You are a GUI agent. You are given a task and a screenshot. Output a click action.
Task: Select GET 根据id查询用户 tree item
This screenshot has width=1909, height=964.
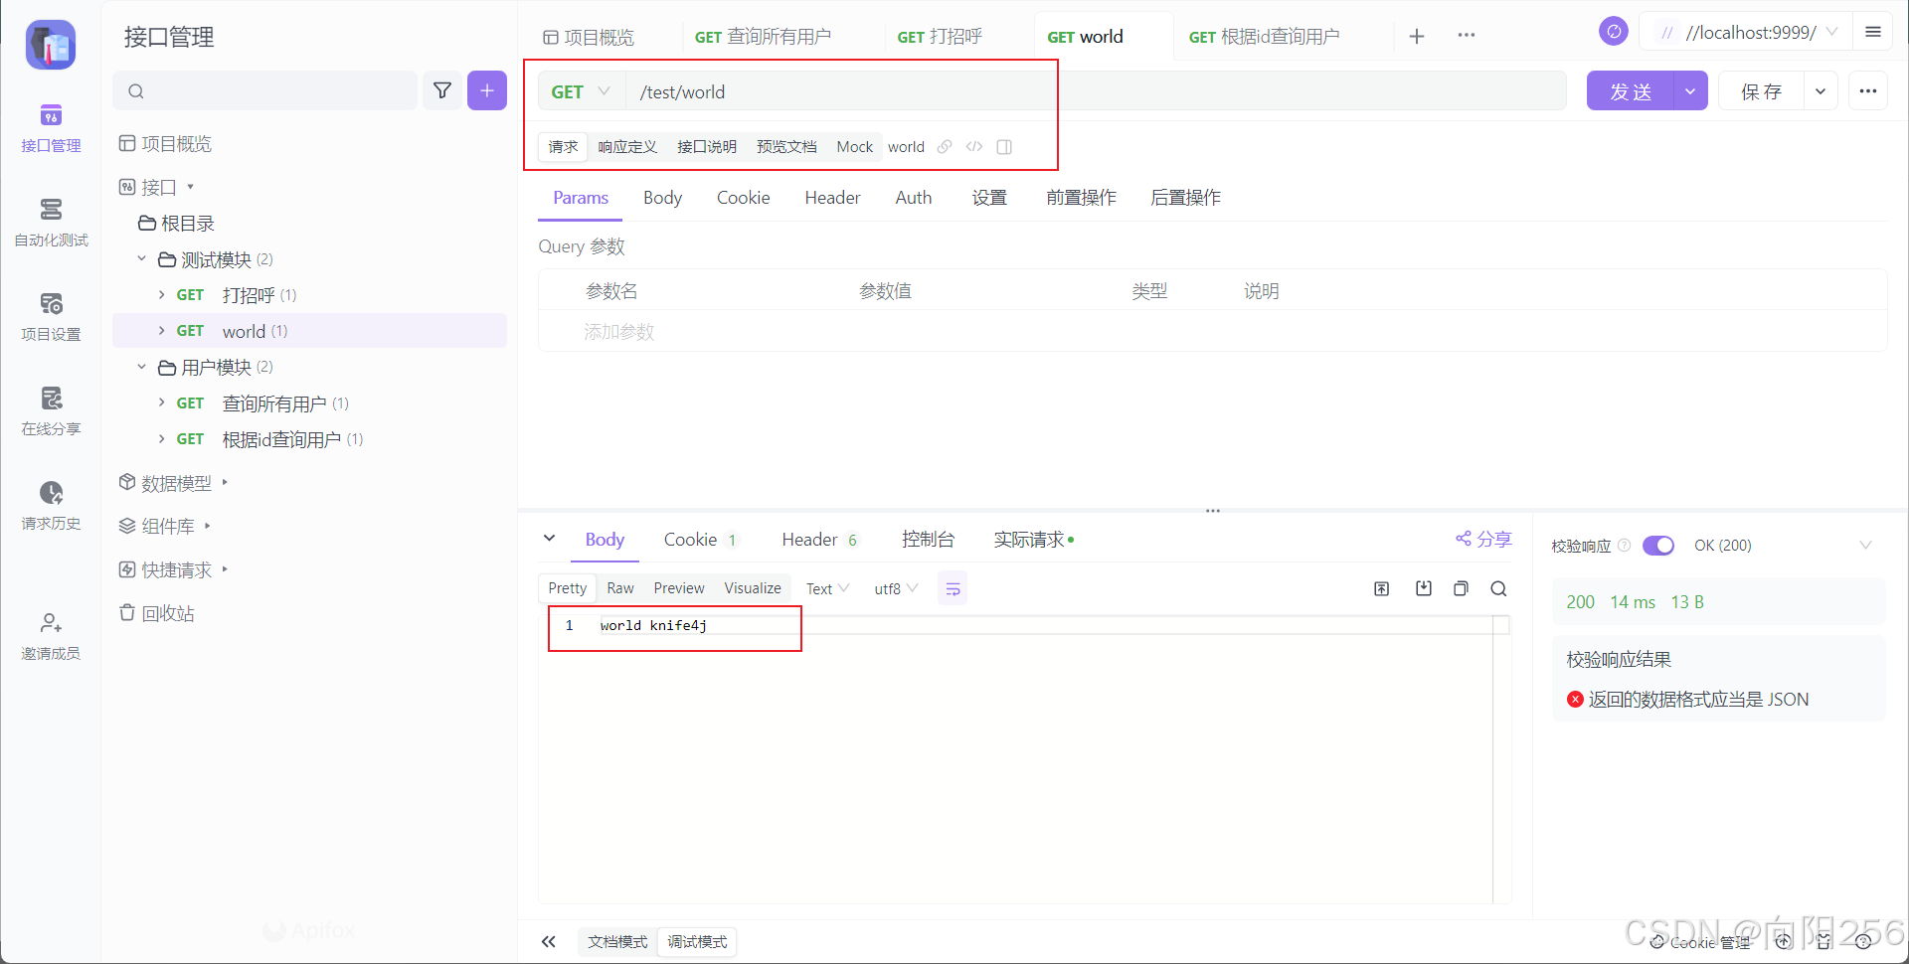coord(309,439)
